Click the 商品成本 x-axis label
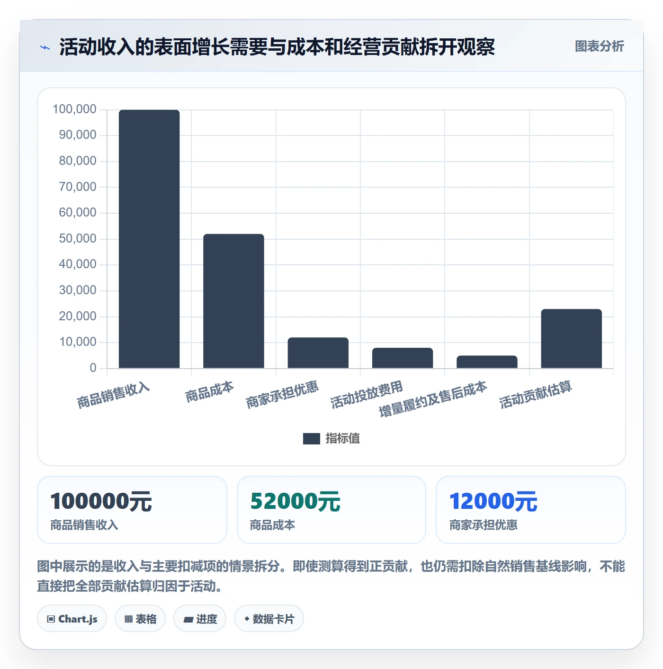 (209, 391)
